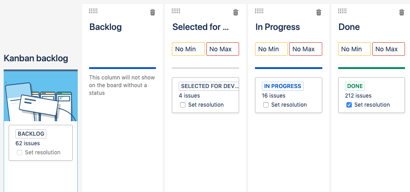Delete the Backlog column via trash icon
This screenshot has height=192, width=410.
tap(153, 12)
